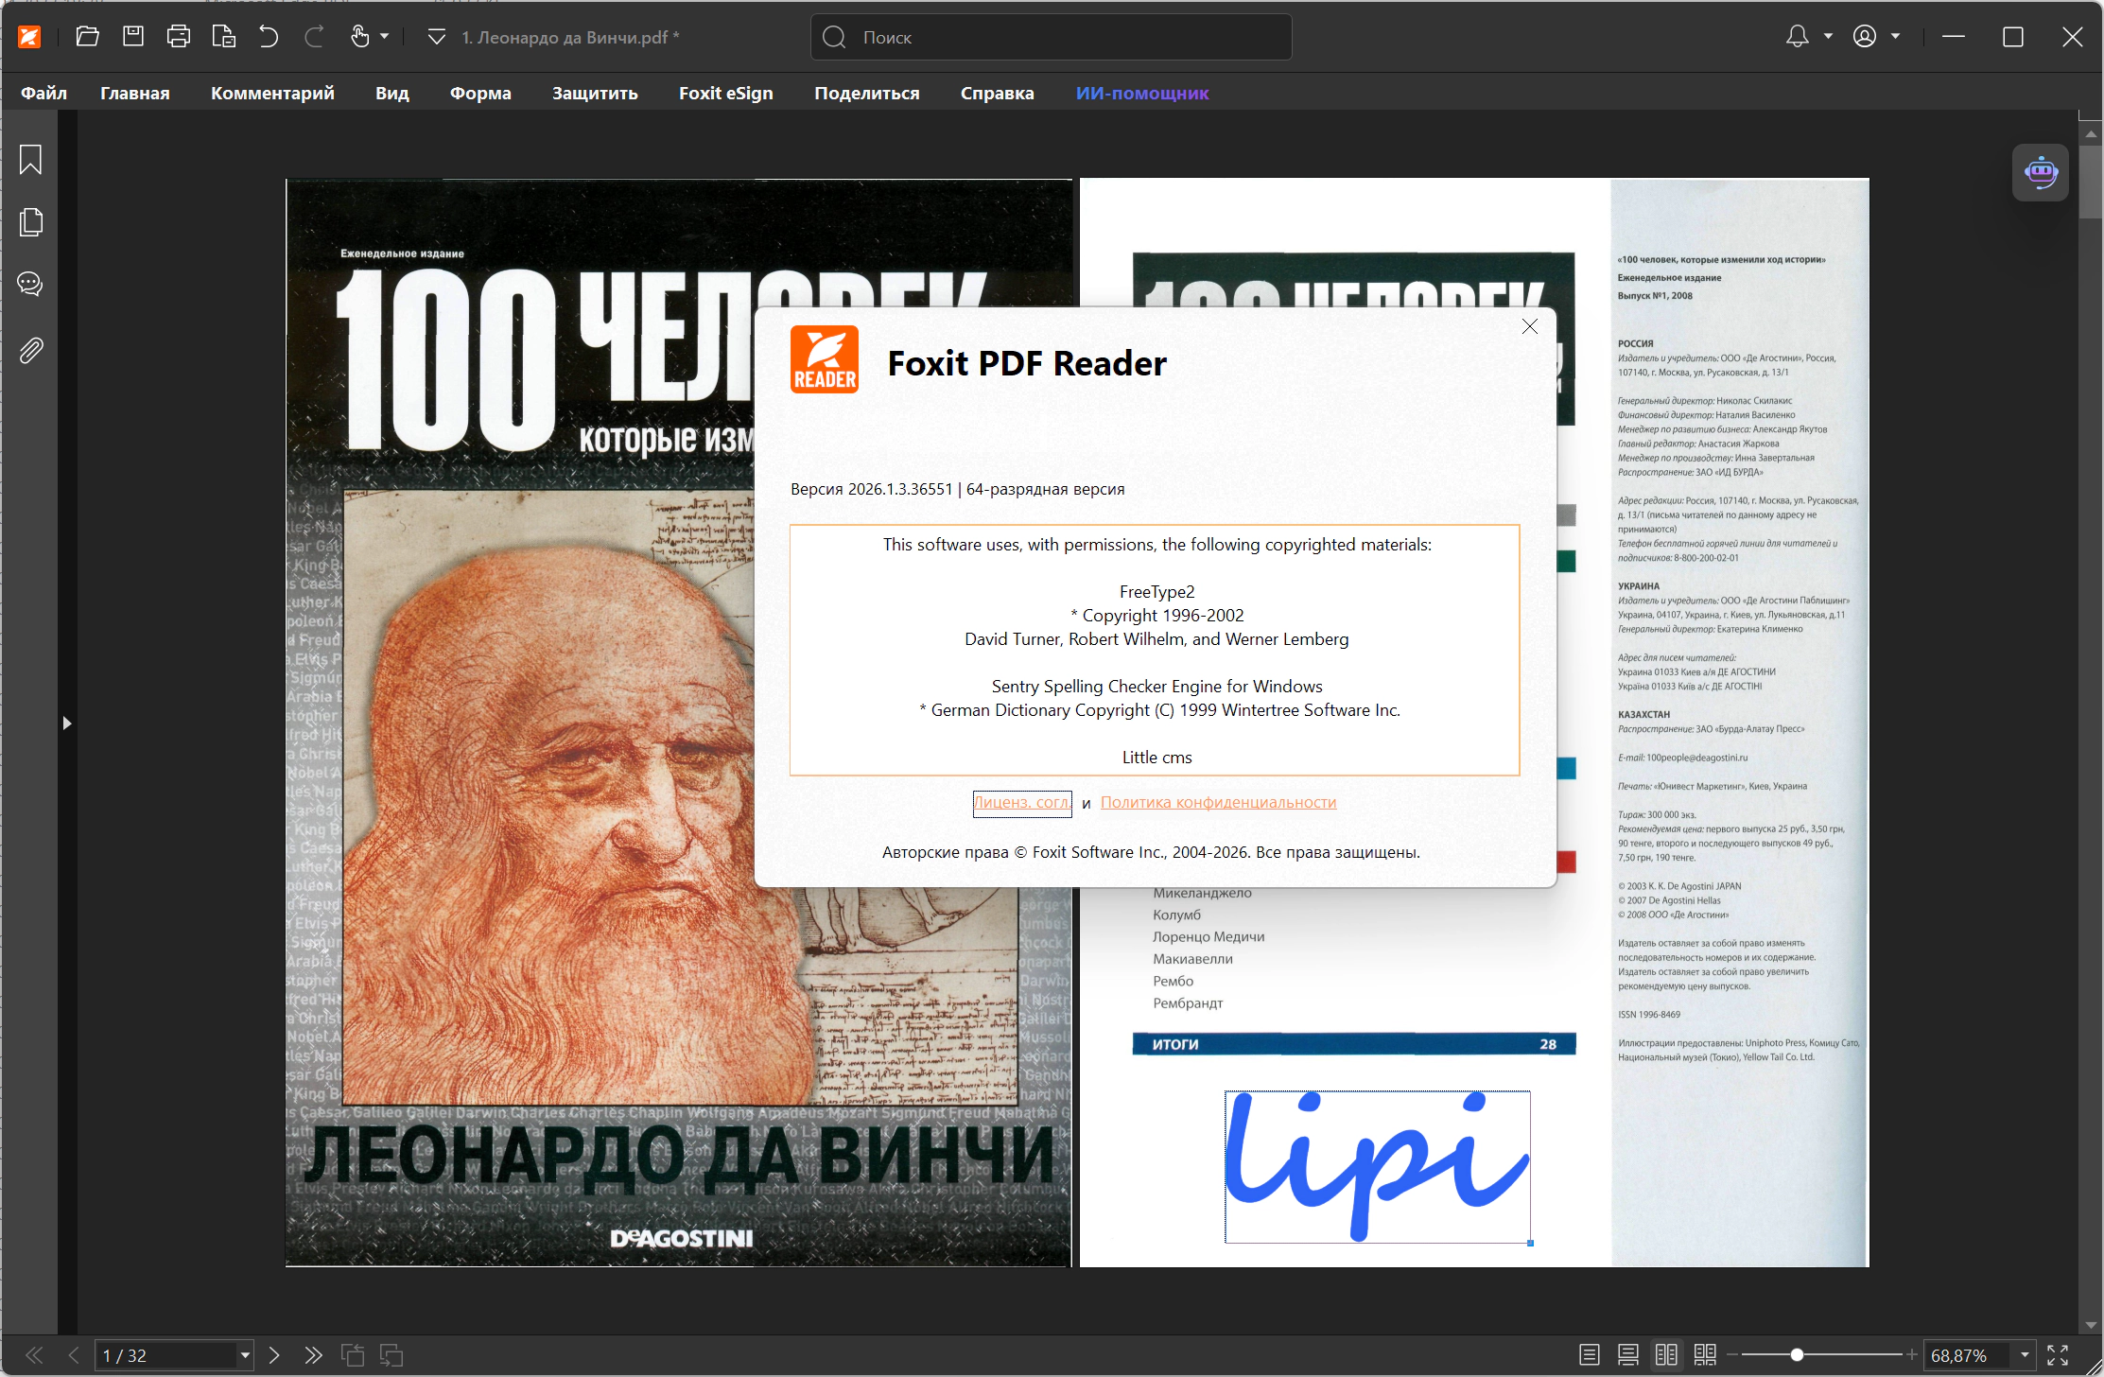This screenshot has height=1377, width=2104.
Task: Go to previous view
Action: click(x=353, y=1355)
